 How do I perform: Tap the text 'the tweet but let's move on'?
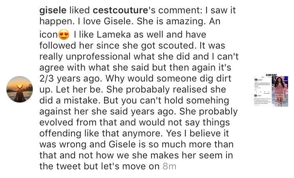coord(100,166)
